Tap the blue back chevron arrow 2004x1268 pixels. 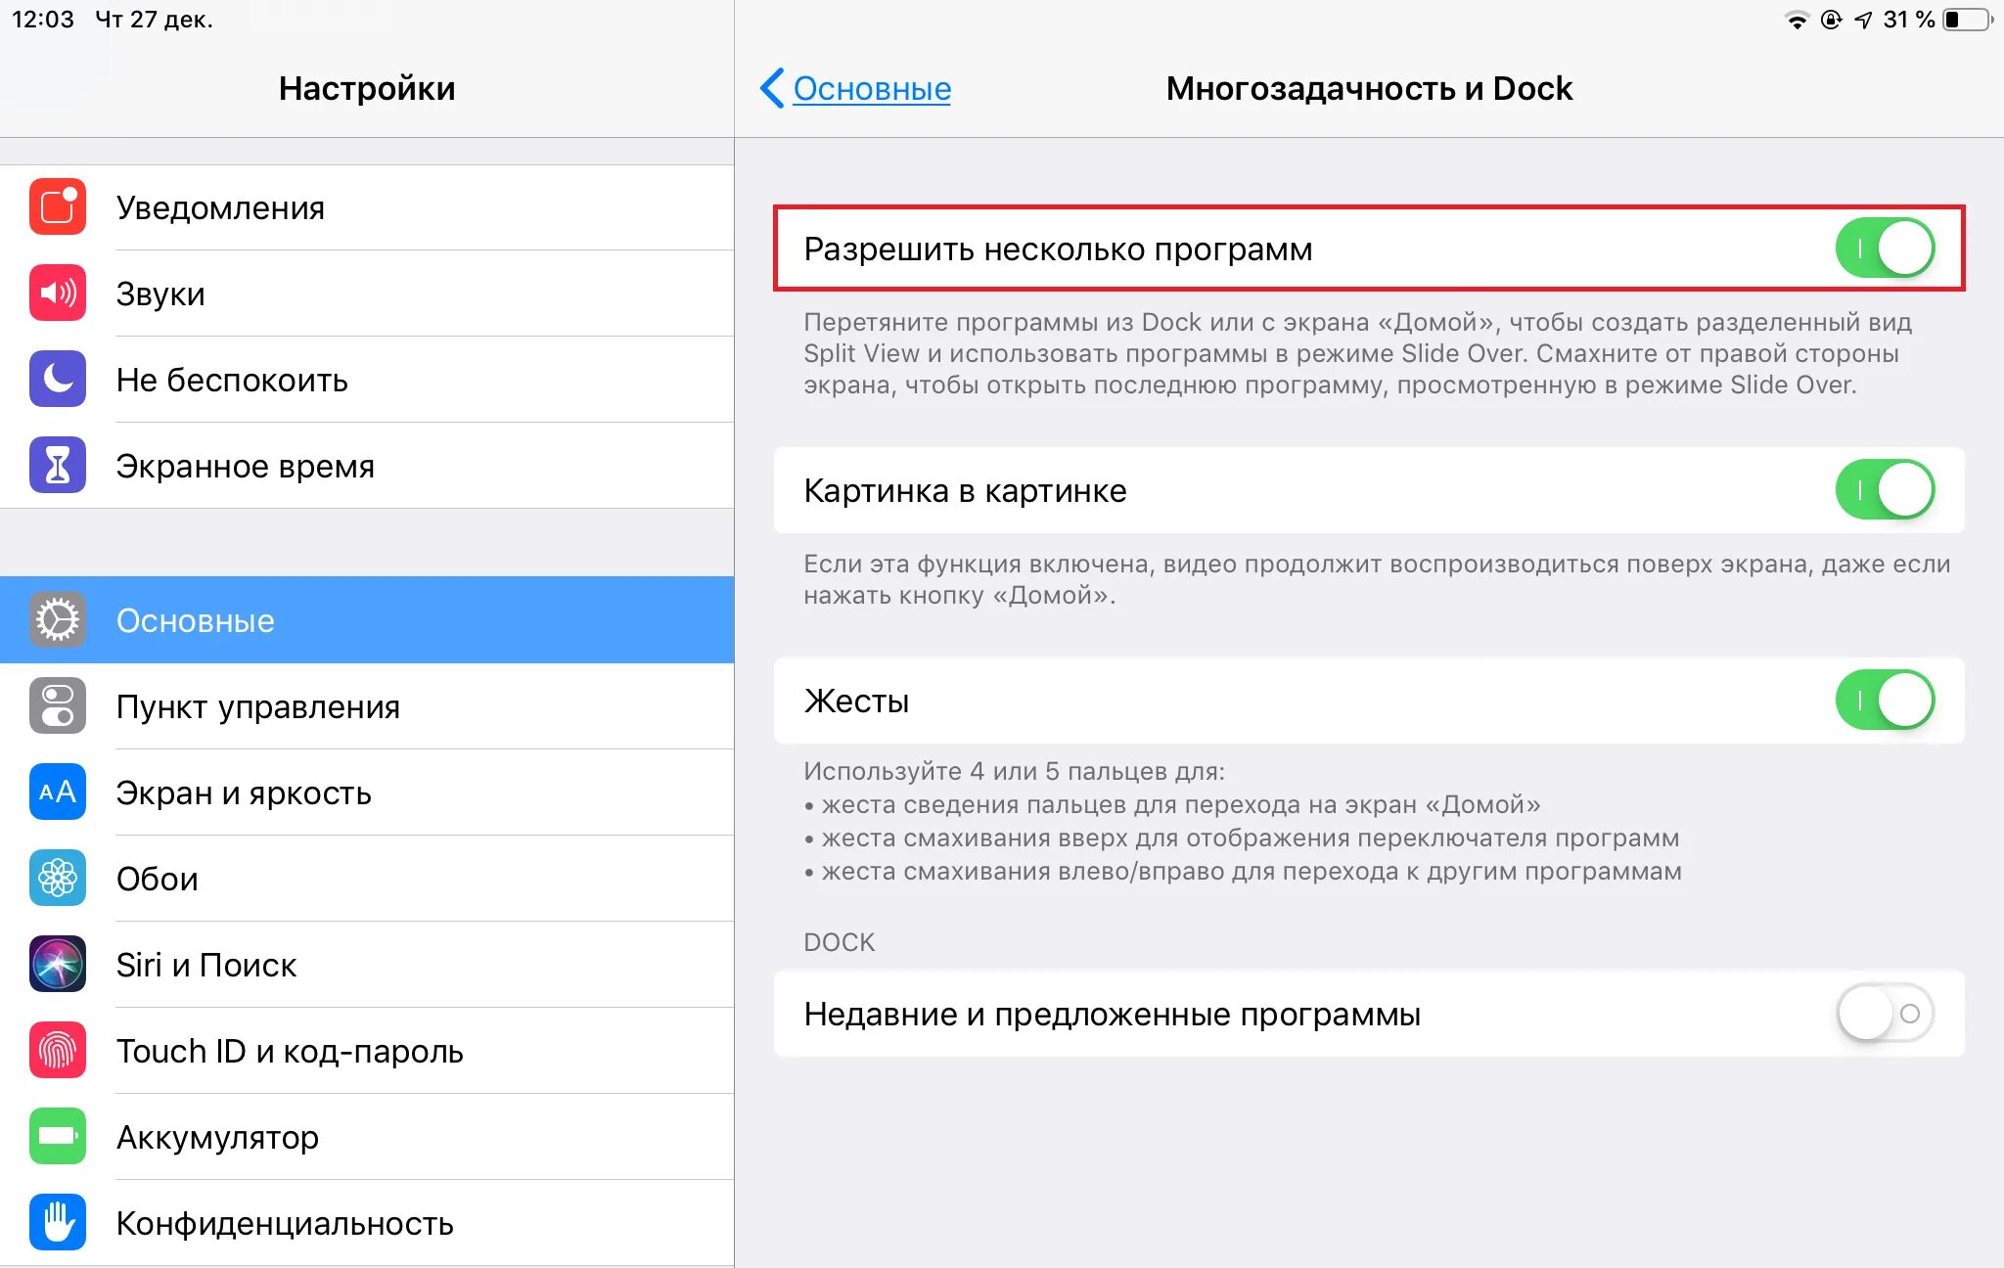[x=772, y=88]
